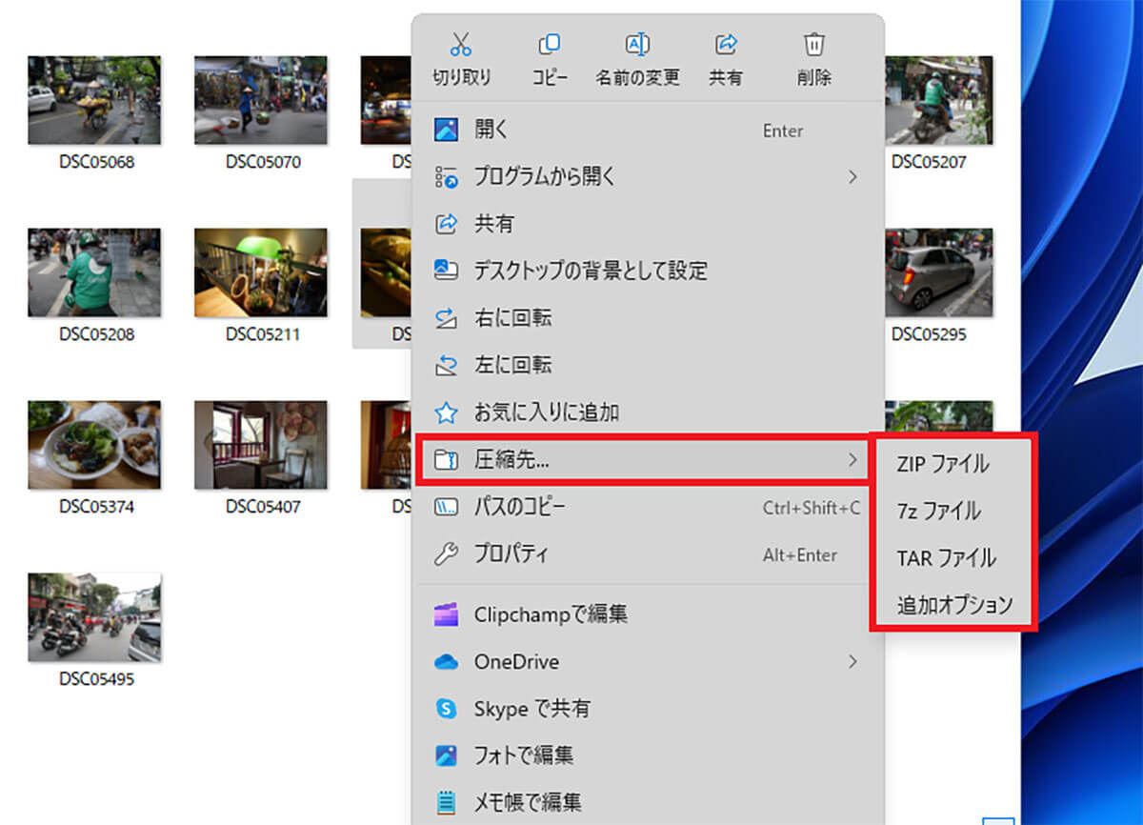
Task: Open プロパティ from the context menu
Action: pyautogui.click(x=511, y=554)
